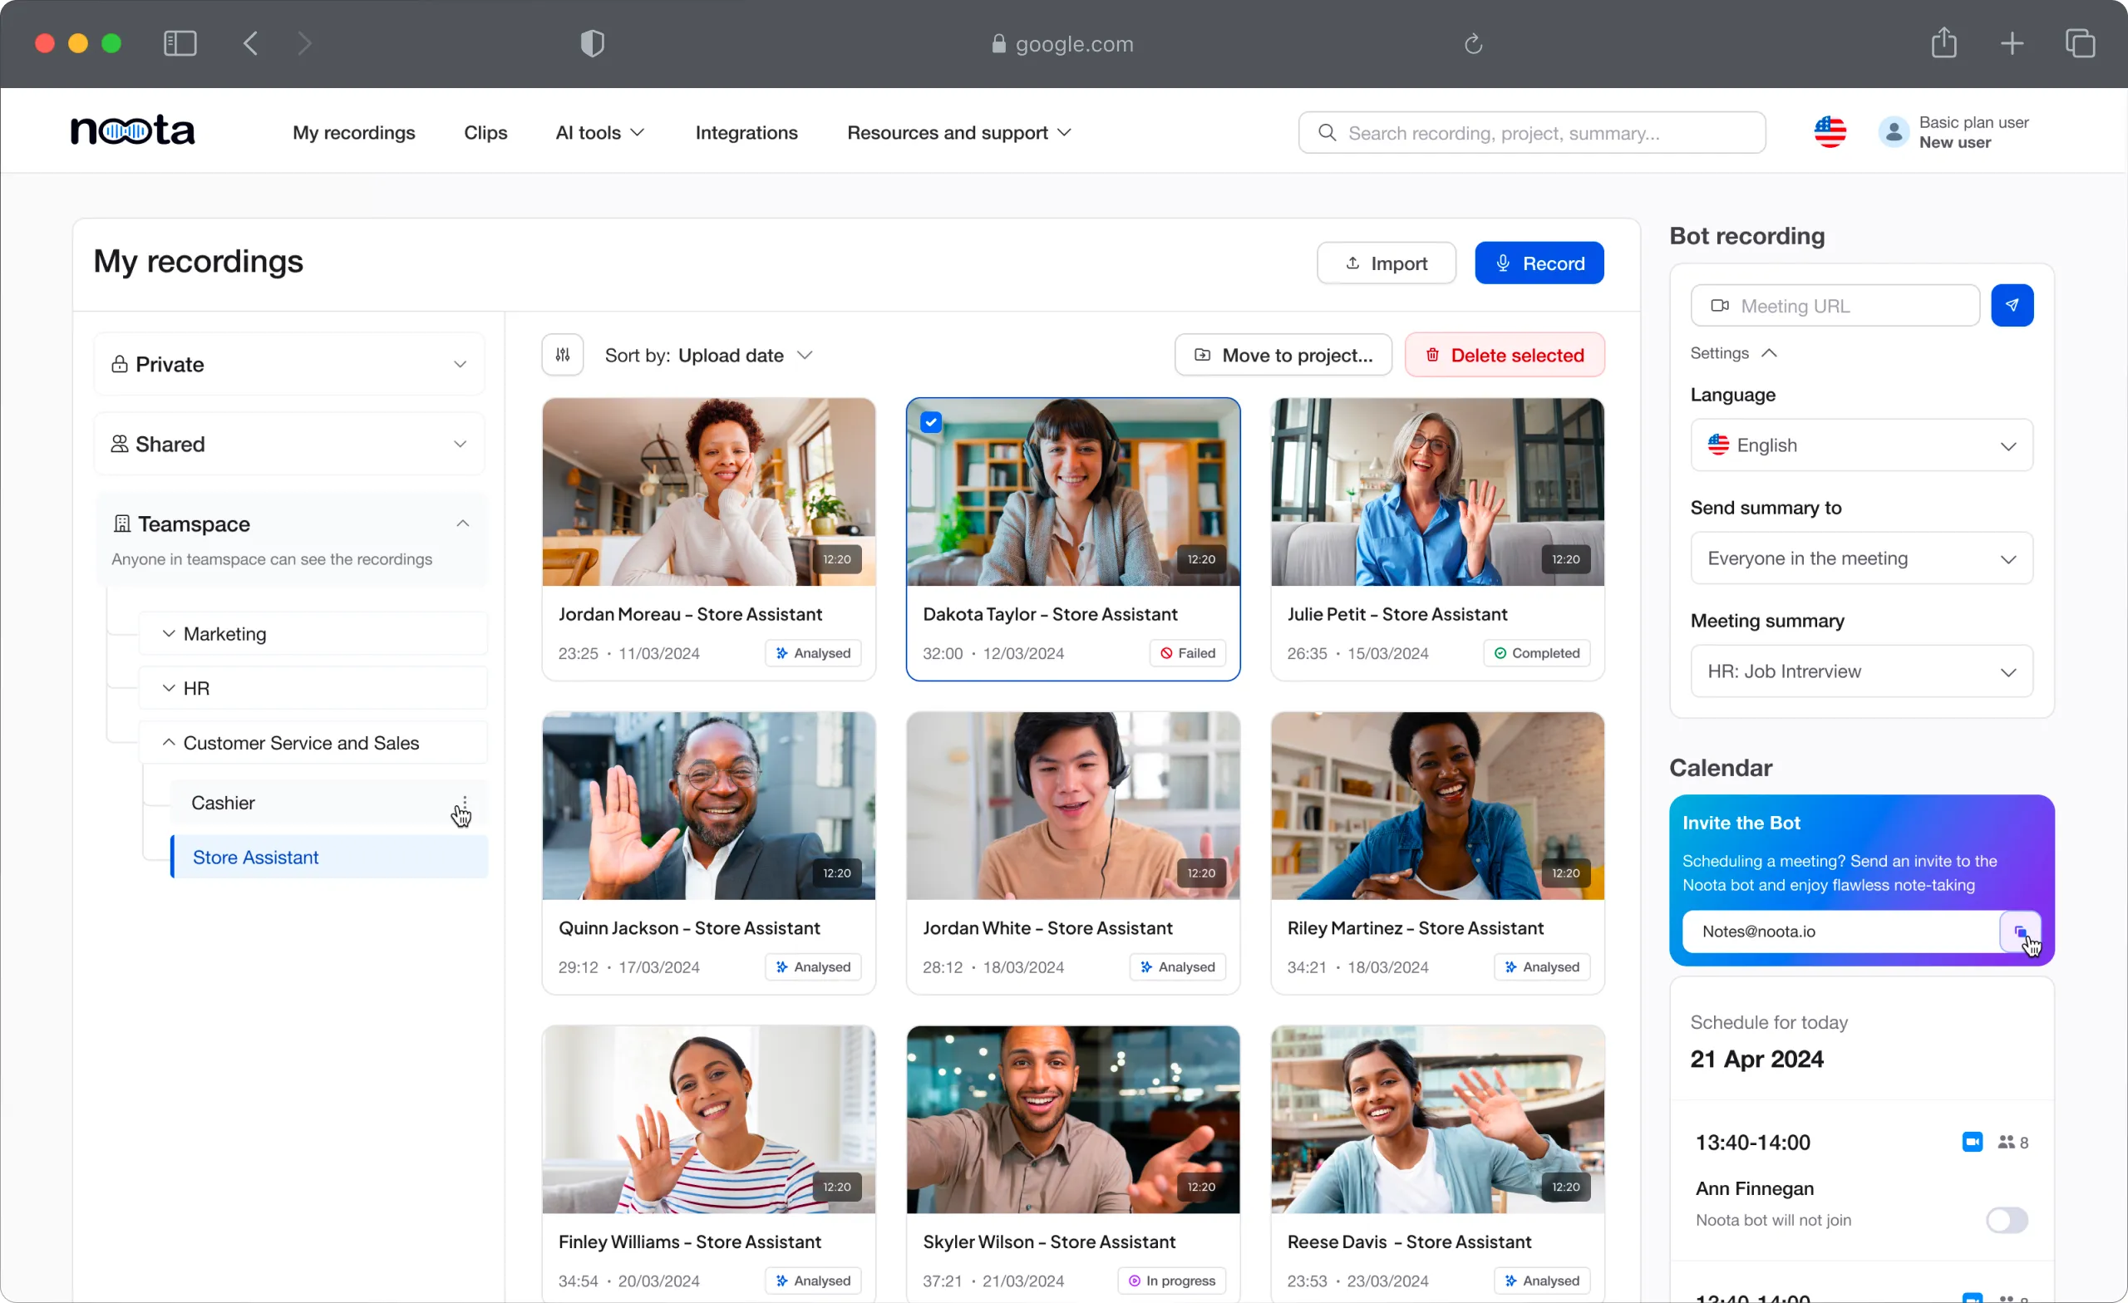The height and width of the screenshot is (1303, 2128).
Task: Open the Clips tab in navigation
Action: pyautogui.click(x=485, y=133)
